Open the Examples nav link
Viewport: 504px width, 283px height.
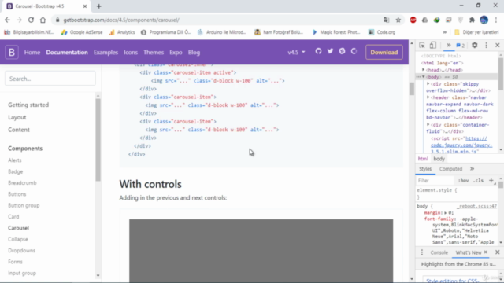coord(106,53)
